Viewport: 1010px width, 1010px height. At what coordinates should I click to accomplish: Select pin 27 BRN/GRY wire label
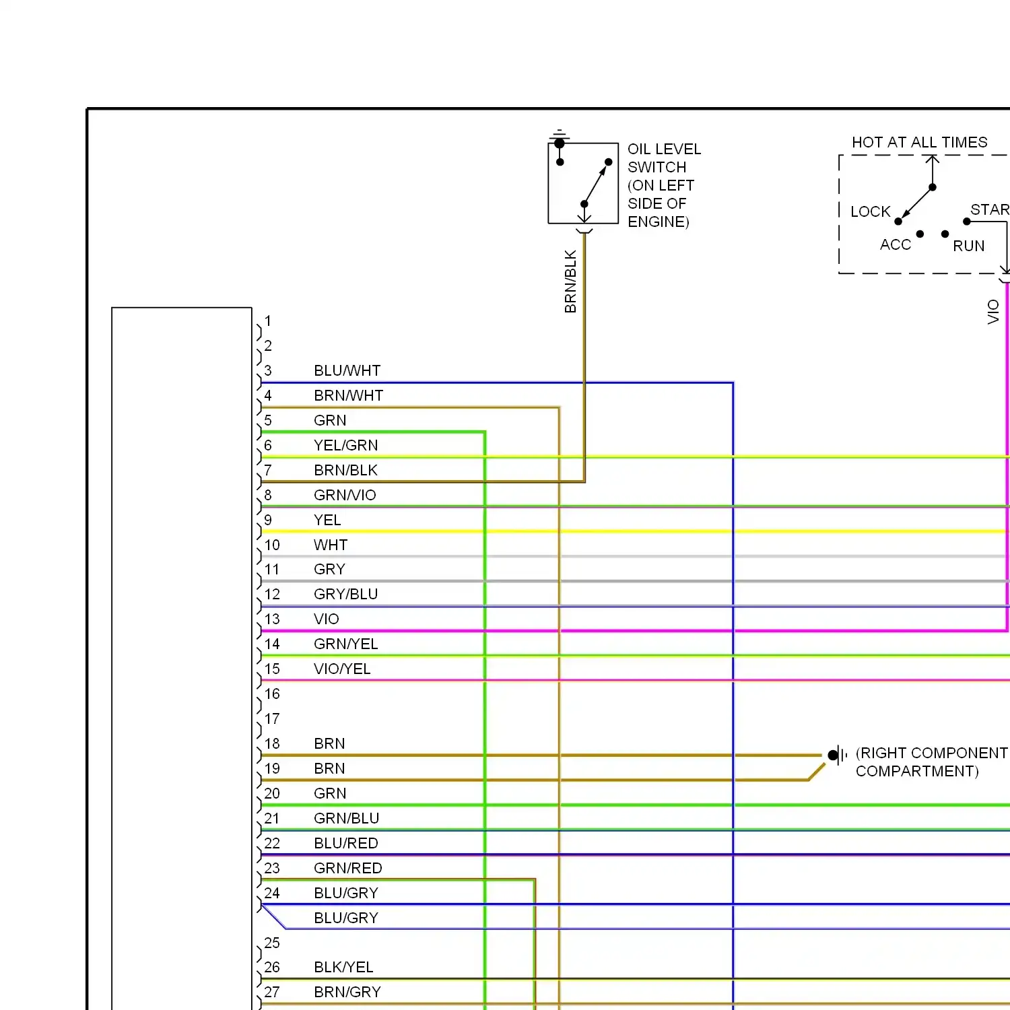click(347, 992)
